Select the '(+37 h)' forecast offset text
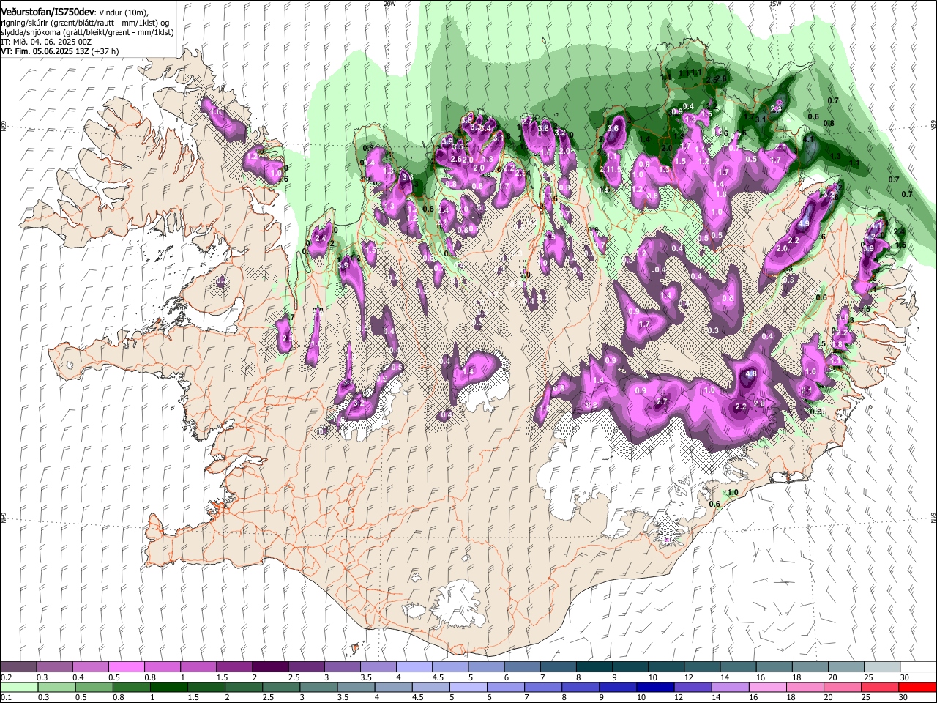This screenshot has width=937, height=703. (x=105, y=51)
